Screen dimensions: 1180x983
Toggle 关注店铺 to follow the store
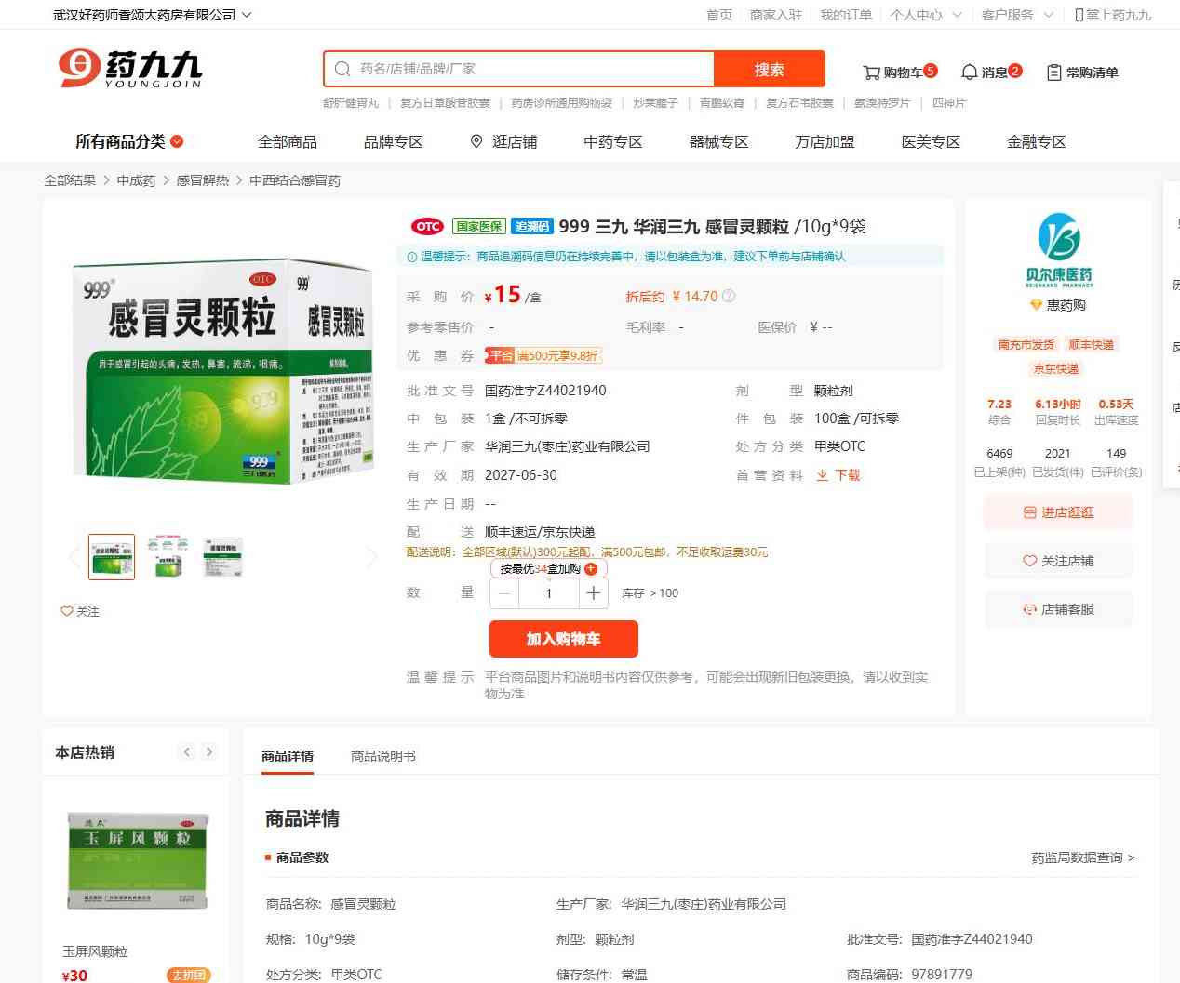click(1058, 561)
